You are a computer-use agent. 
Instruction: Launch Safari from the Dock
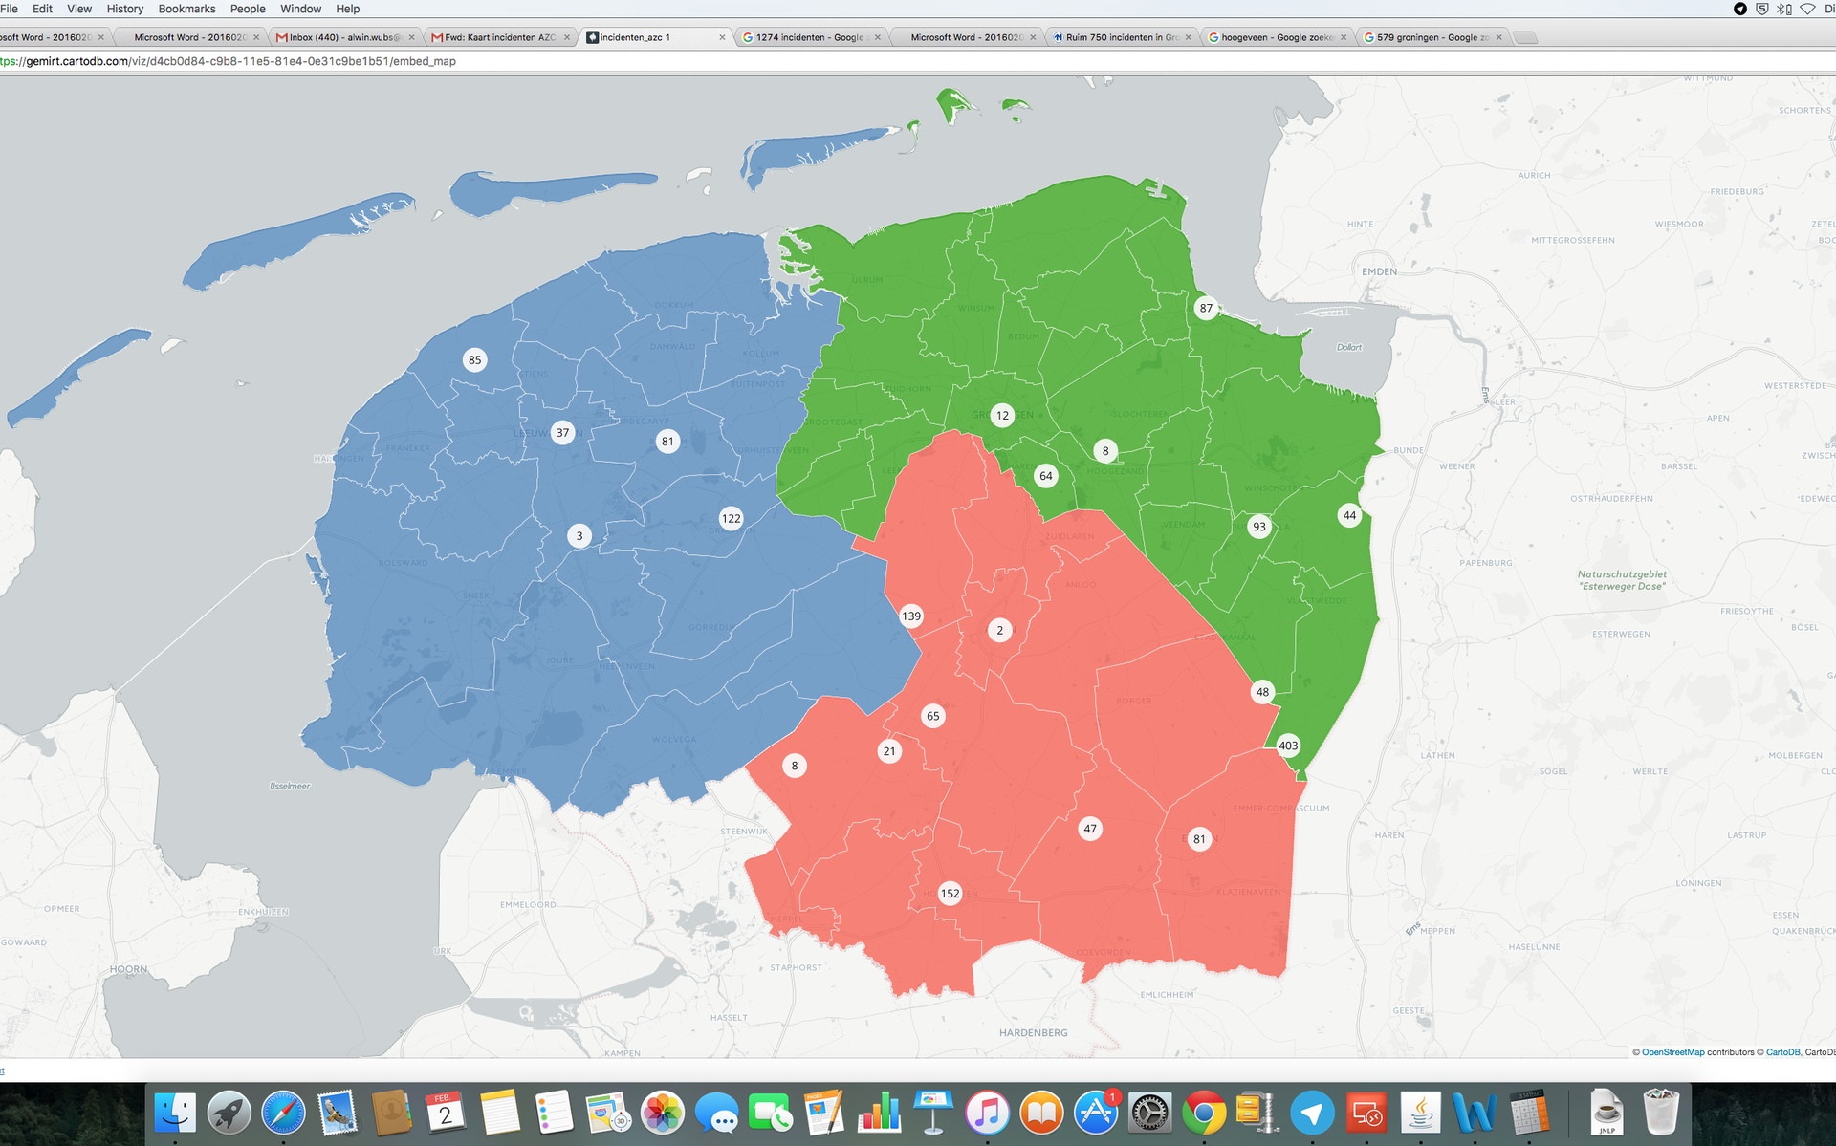pos(284,1113)
